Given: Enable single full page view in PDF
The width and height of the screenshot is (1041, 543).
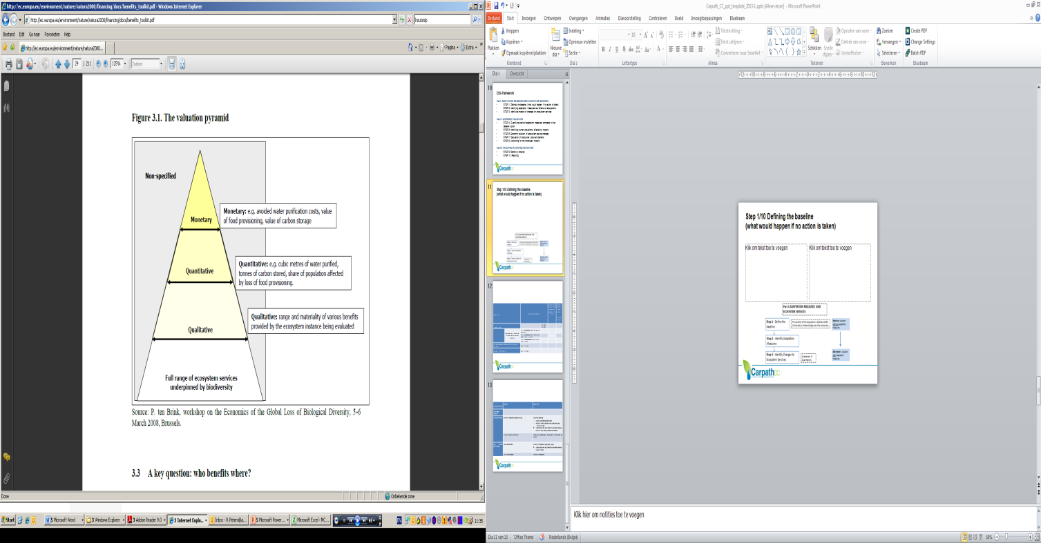Looking at the screenshot, I should click(182, 63).
